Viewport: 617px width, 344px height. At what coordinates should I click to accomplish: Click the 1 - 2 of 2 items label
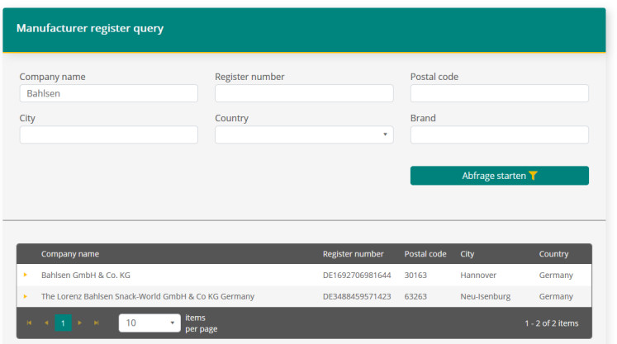point(551,323)
